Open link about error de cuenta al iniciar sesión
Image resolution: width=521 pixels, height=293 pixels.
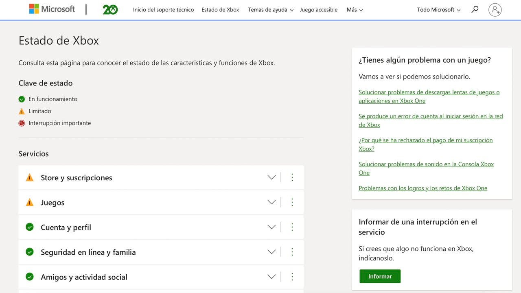pyautogui.click(x=431, y=120)
